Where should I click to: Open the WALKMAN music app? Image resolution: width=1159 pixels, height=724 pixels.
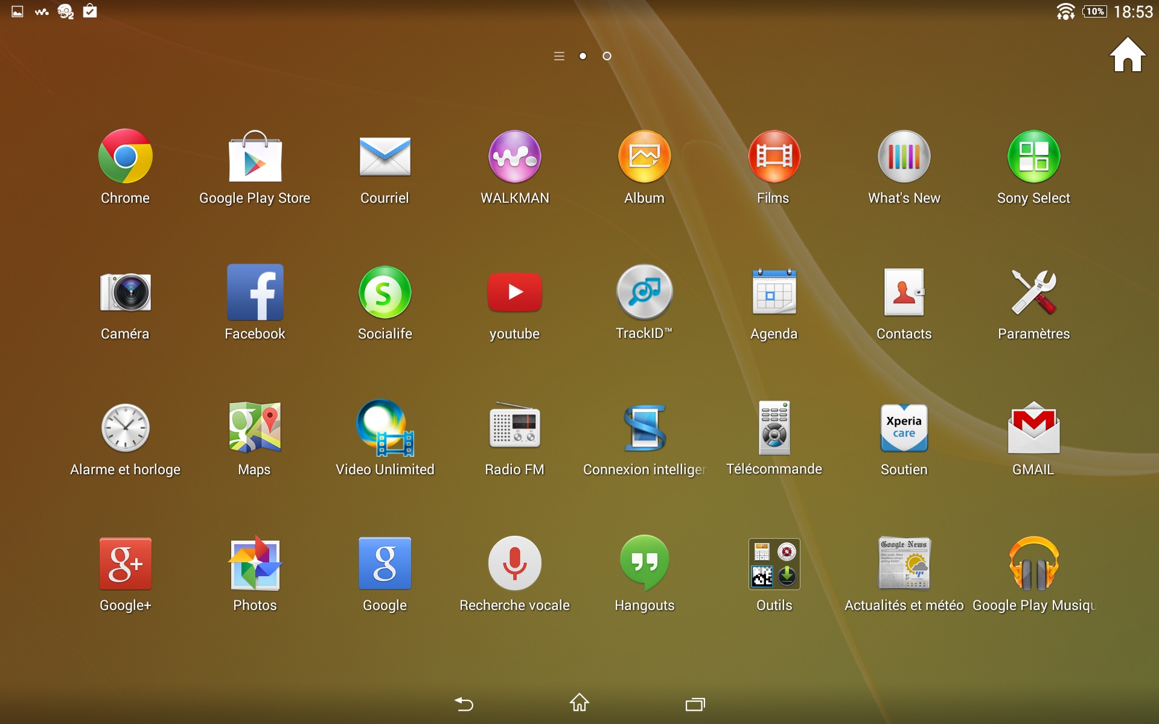point(514,157)
